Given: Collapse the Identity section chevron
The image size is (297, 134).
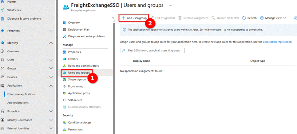Looking at the screenshot, I should pyautogui.click(x=51, y=43).
